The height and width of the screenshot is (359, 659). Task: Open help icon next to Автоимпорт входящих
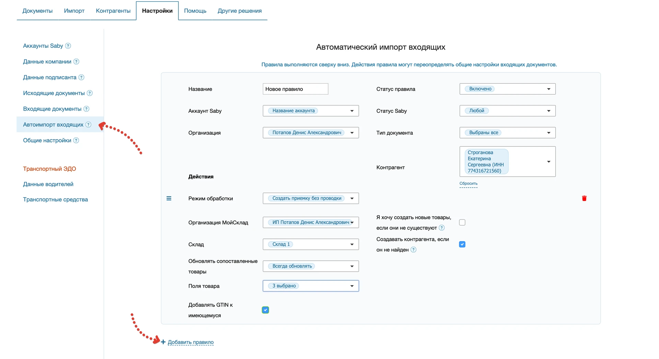pos(88,125)
